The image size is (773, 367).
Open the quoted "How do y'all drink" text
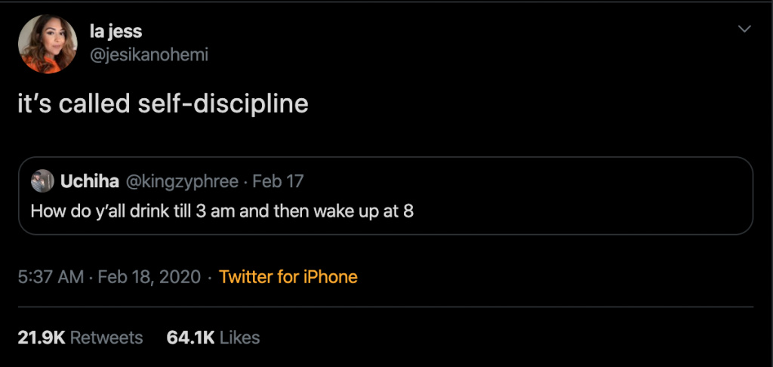pos(222,211)
